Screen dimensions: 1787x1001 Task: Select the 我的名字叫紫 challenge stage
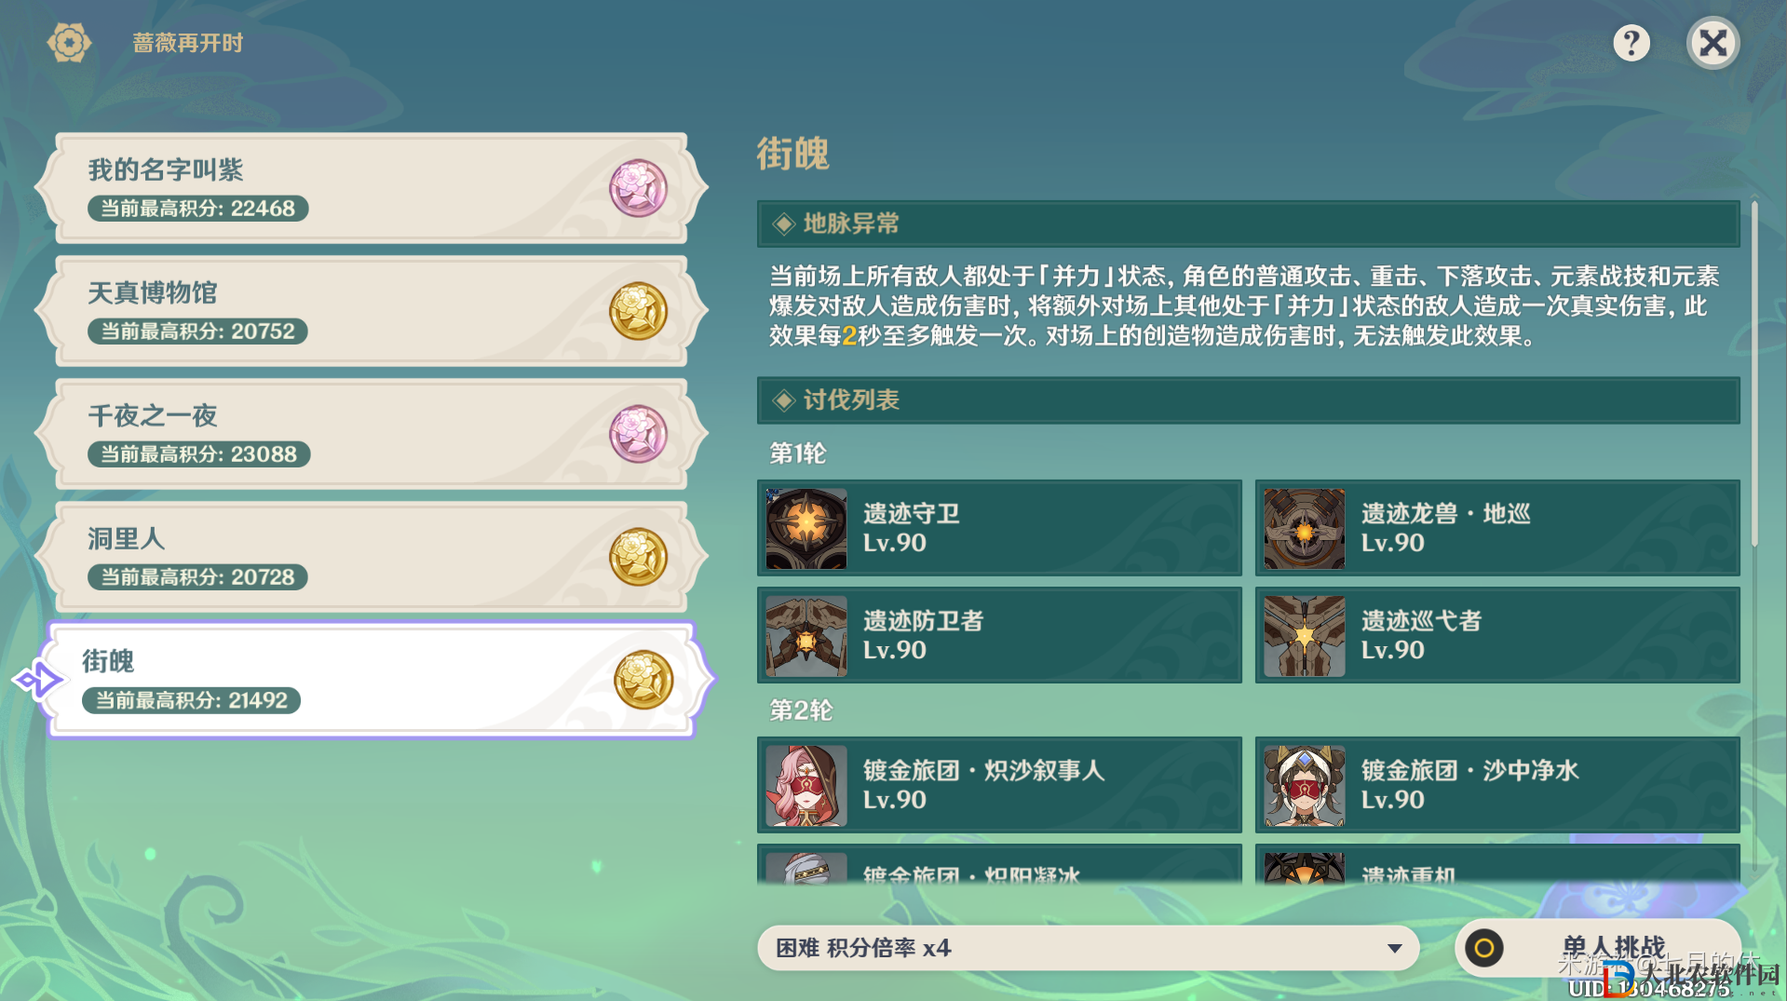(372, 188)
